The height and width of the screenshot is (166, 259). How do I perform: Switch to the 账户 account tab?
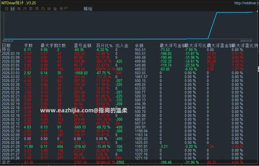64,9
